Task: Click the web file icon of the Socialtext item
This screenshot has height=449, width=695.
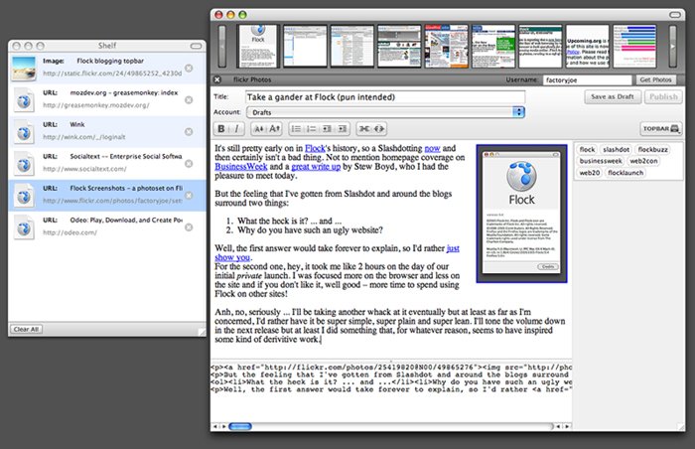Action: click(24, 164)
